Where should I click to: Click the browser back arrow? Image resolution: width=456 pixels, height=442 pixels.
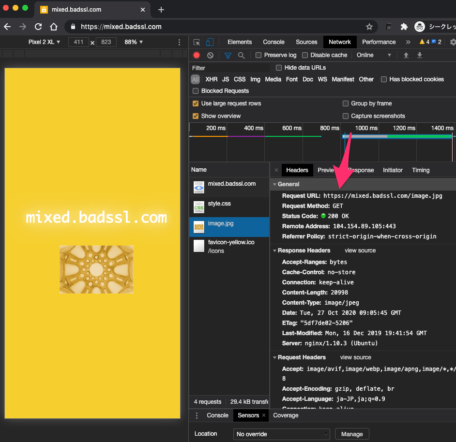click(8, 27)
